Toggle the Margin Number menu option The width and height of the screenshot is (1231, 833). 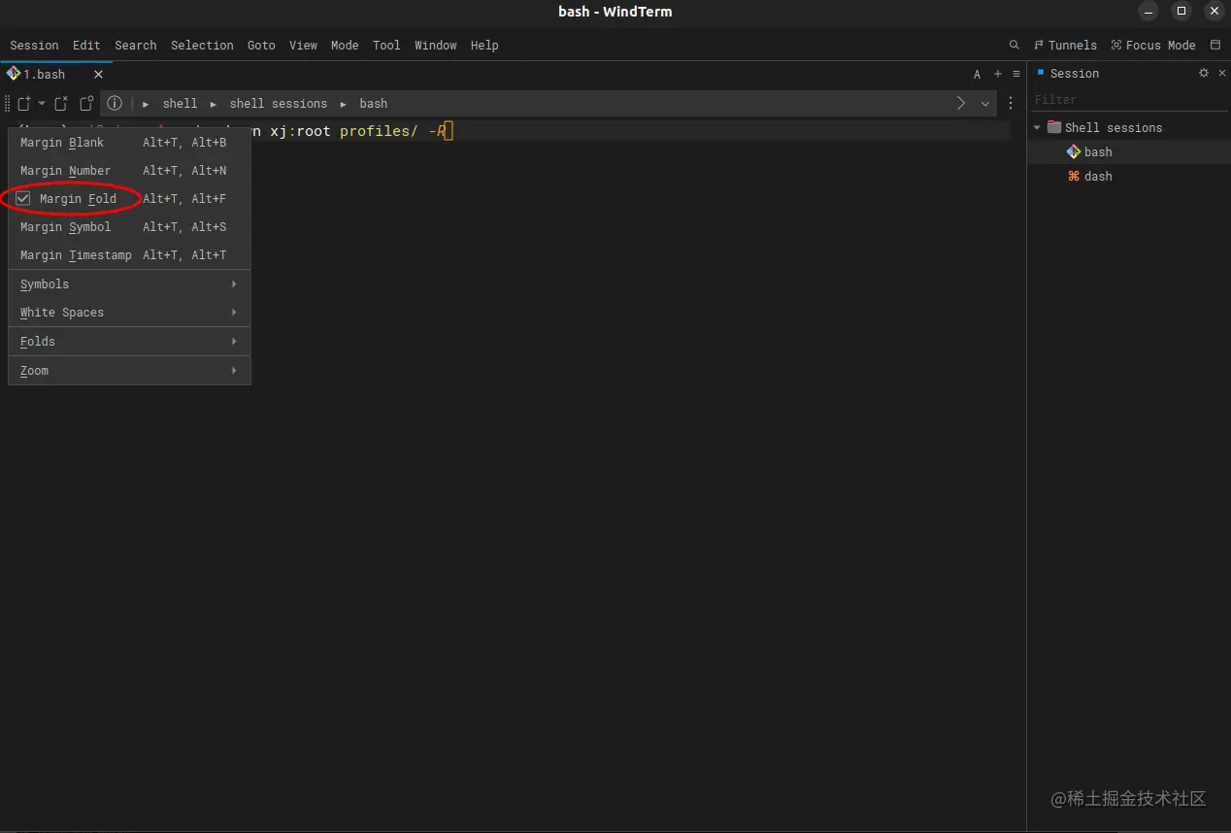pos(129,170)
